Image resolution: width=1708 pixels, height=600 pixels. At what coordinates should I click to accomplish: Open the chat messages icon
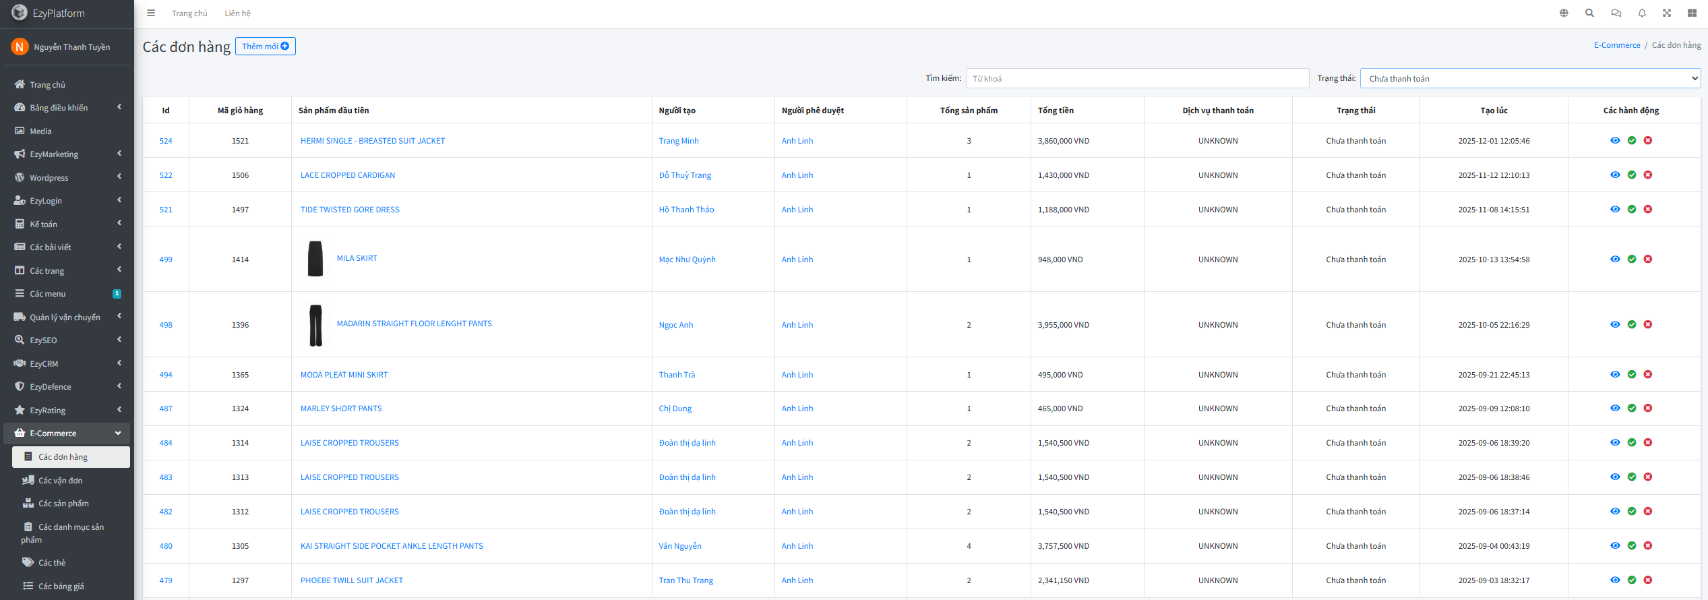click(x=1616, y=13)
